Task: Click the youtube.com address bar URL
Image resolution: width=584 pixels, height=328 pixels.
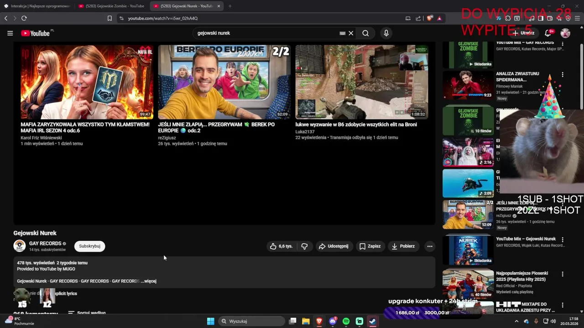Action: click(163, 18)
